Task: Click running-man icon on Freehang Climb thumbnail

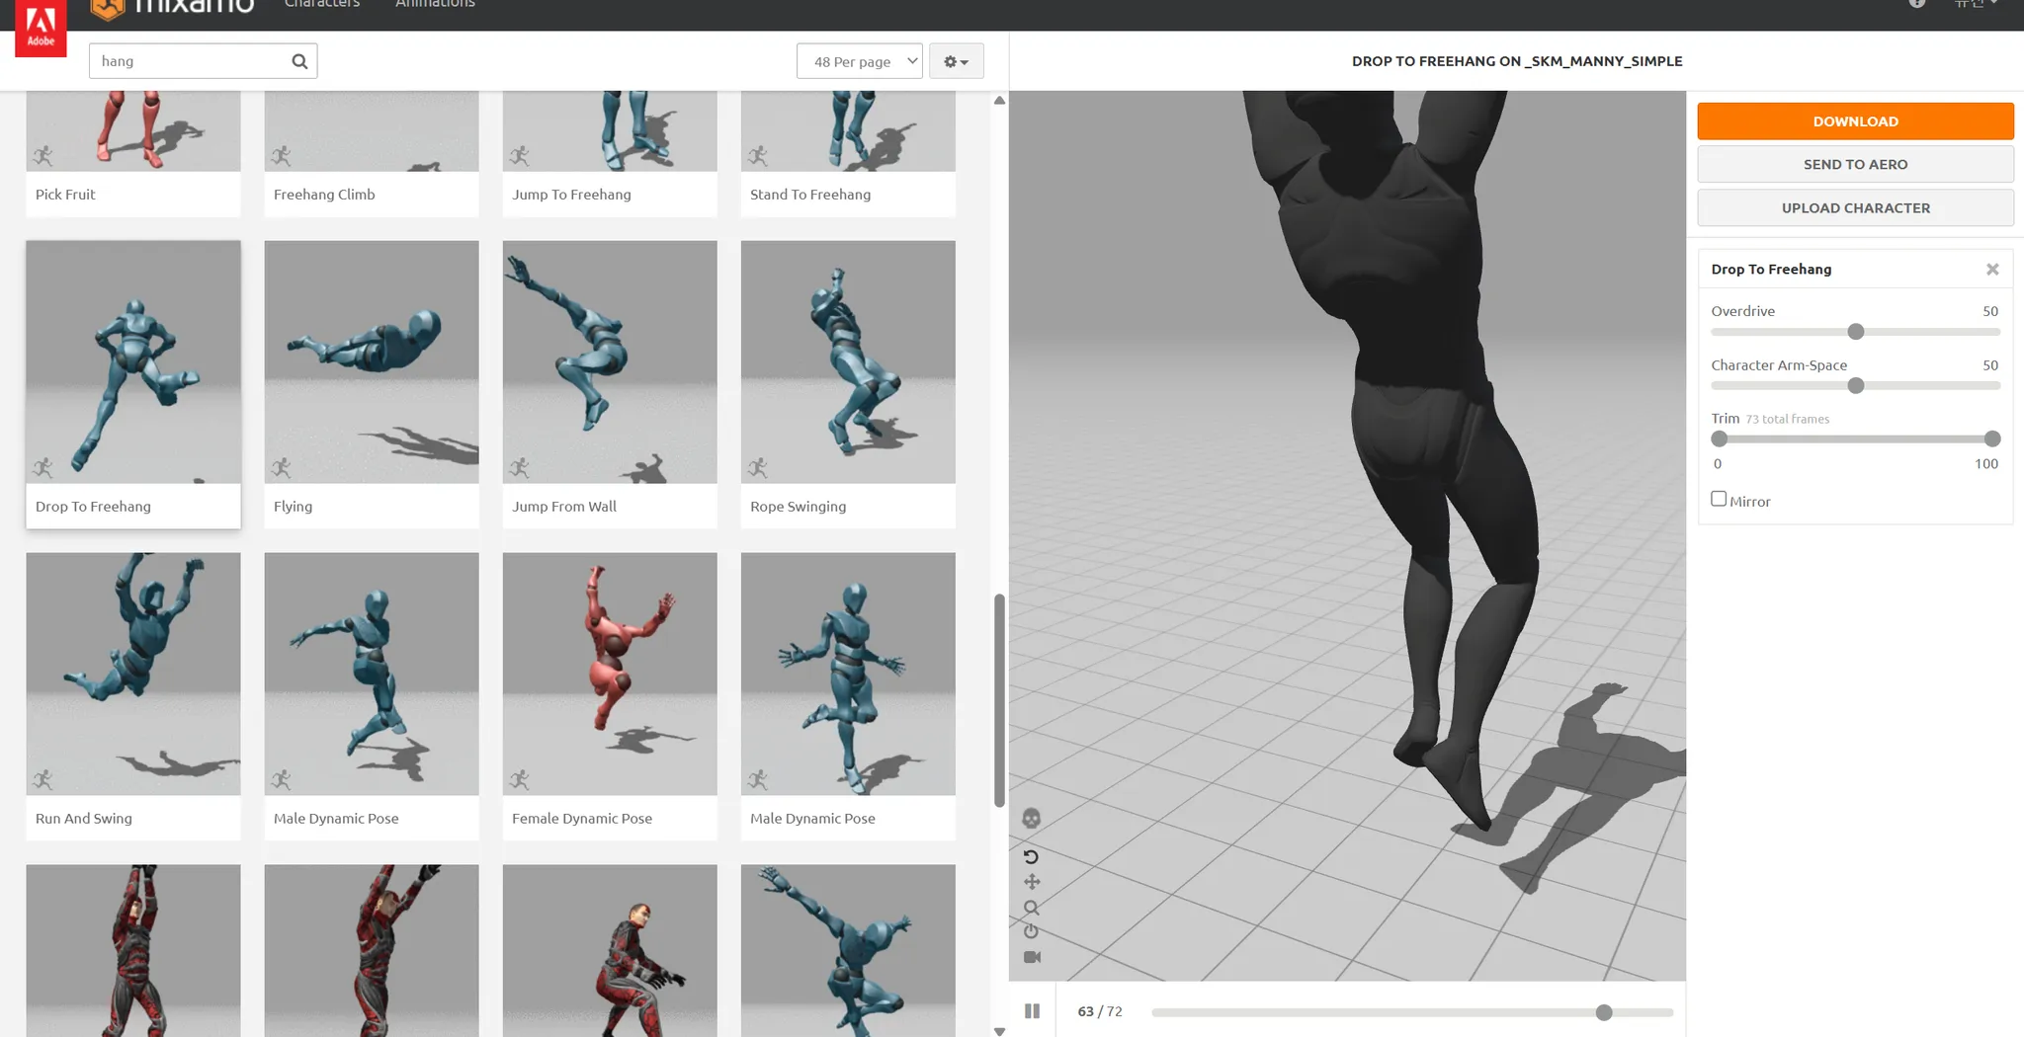Action: (281, 155)
